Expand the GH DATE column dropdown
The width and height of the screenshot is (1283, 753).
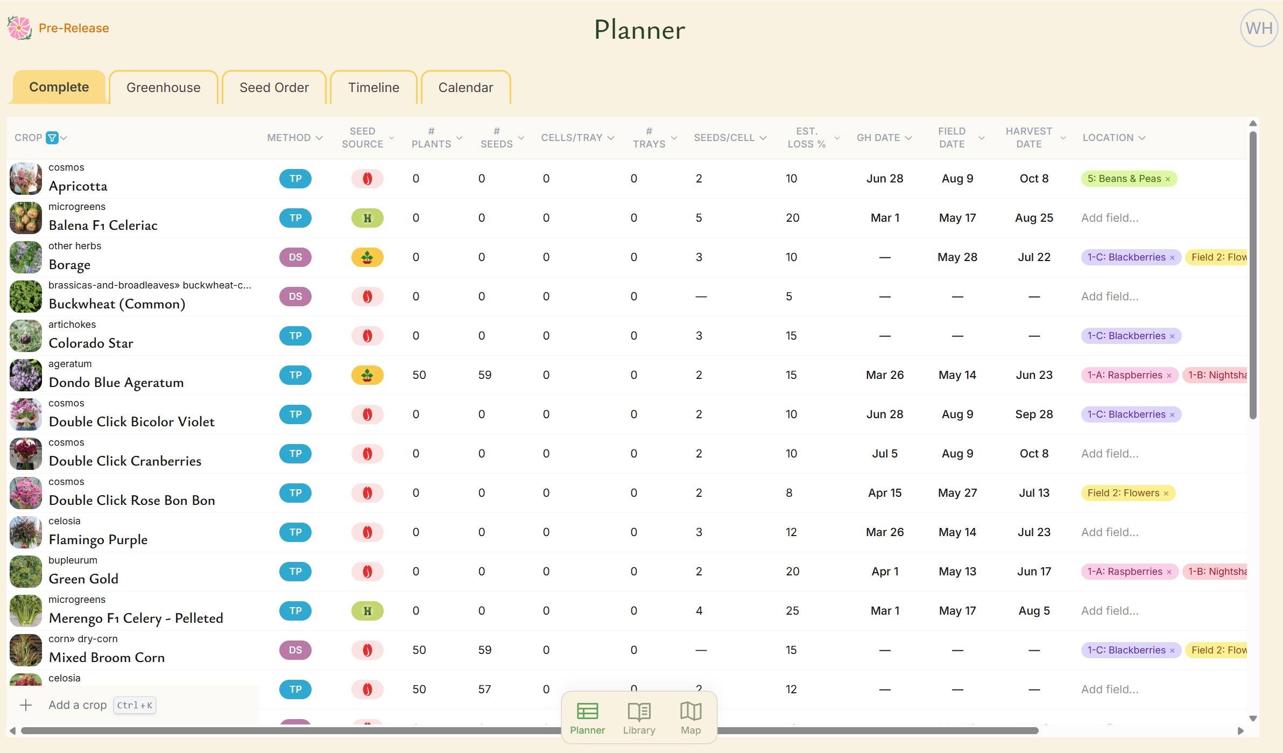[908, 137]
